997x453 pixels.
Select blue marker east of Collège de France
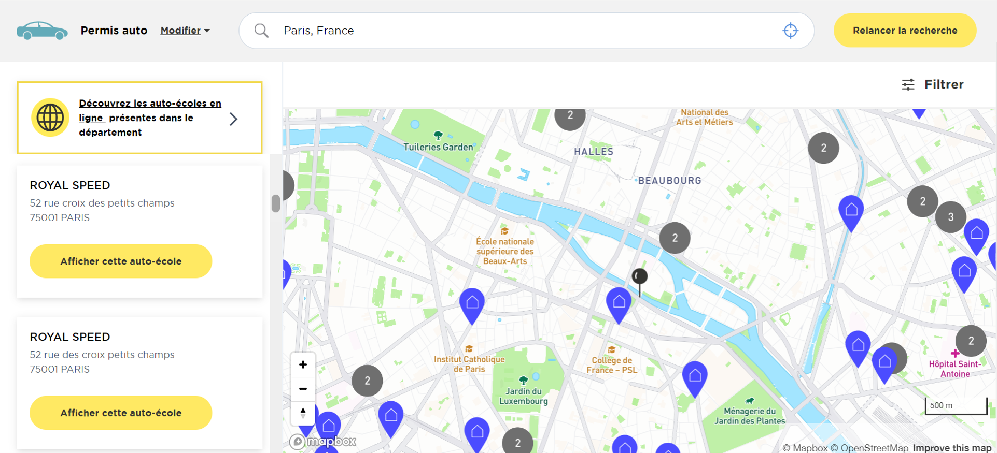pyautogui.click(x=695, y=378)
